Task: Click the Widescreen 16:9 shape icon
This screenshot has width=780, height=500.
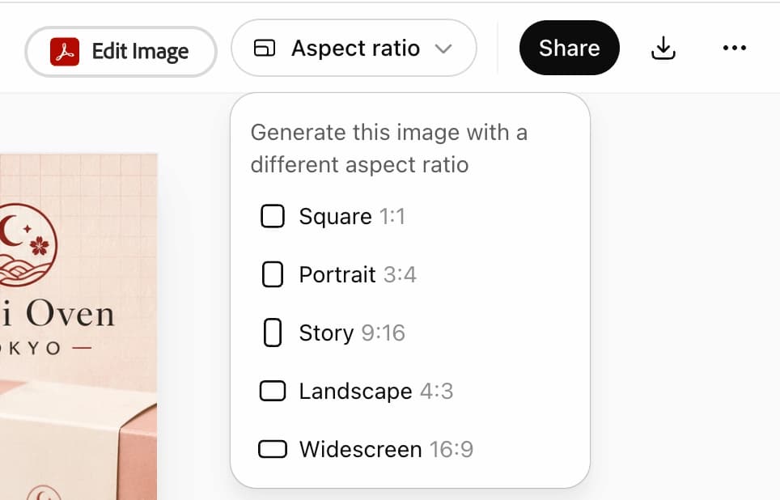Action: tap(274, 449)
